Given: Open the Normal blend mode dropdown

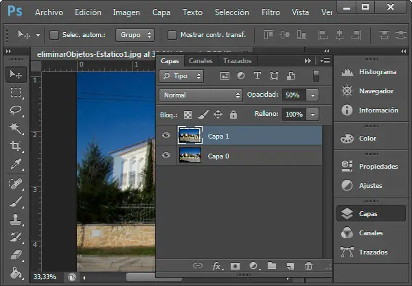Looking at the screenshot, I should click(201, 95).
